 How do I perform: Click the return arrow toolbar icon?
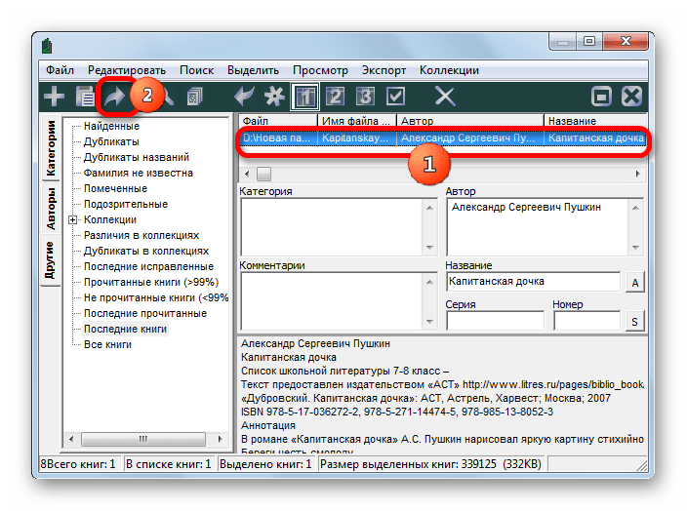(244, 97)
